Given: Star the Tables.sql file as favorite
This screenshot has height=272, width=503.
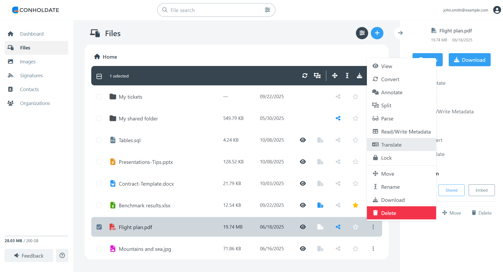Looking at the screenshot, I should pos(355,140).
